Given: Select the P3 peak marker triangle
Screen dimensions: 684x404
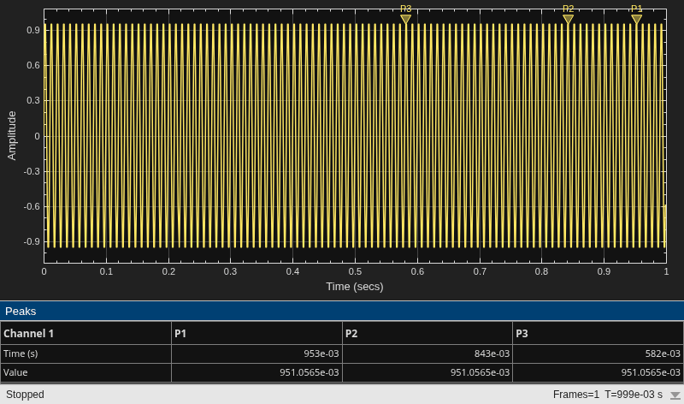Looking at the screenshot, I should pyautogui.click(x=405, y=19).
